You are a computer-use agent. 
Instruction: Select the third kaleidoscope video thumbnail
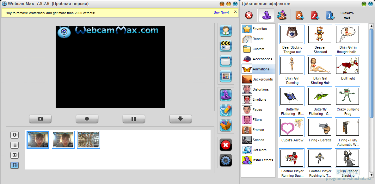tap(89, 139)
